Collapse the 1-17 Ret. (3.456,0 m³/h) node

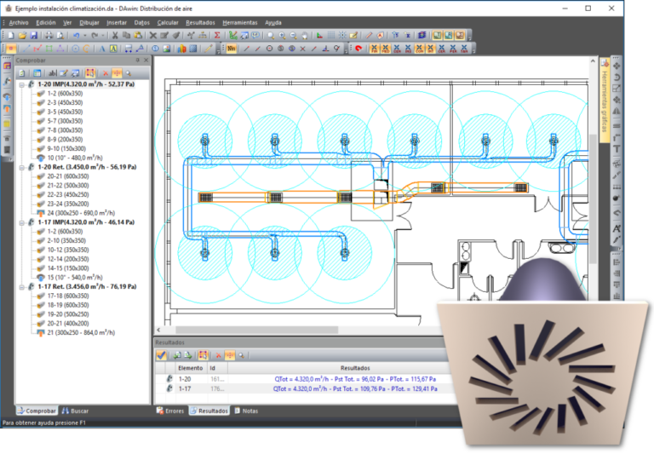coord(21,287)
